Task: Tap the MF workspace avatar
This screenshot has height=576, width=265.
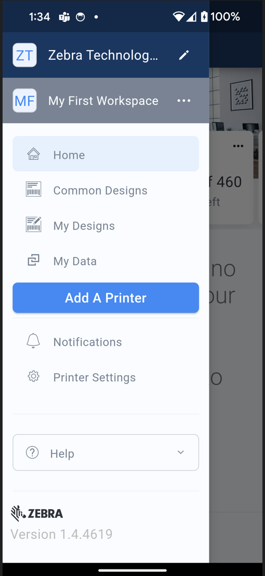Action: (25, 100)
